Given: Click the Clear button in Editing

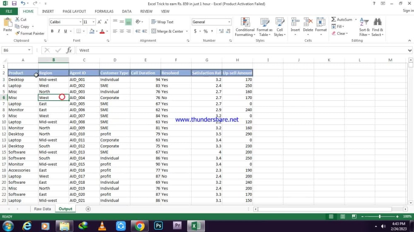Looking at the screenshot, I should pos(340,33).
